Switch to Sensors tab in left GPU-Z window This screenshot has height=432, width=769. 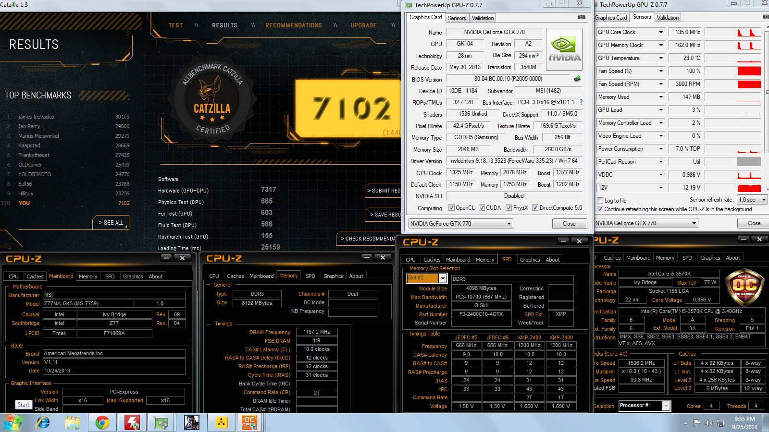pyautogui.click(x=457, y=18)
